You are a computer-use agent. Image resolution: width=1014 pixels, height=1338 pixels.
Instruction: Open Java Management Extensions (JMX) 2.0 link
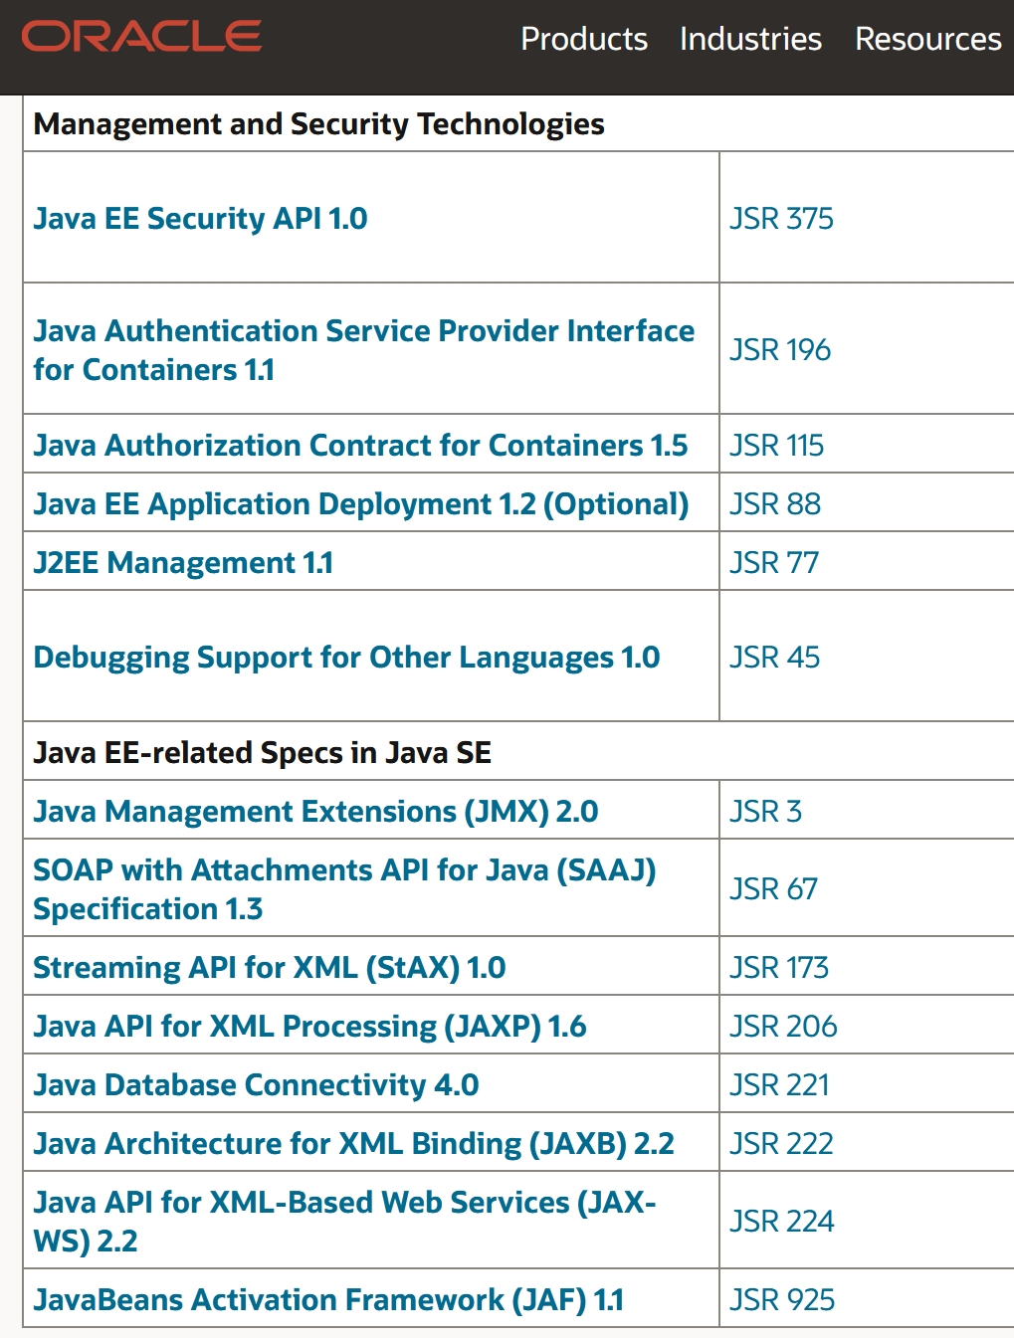pyautogui.click(x=315, y=811)
